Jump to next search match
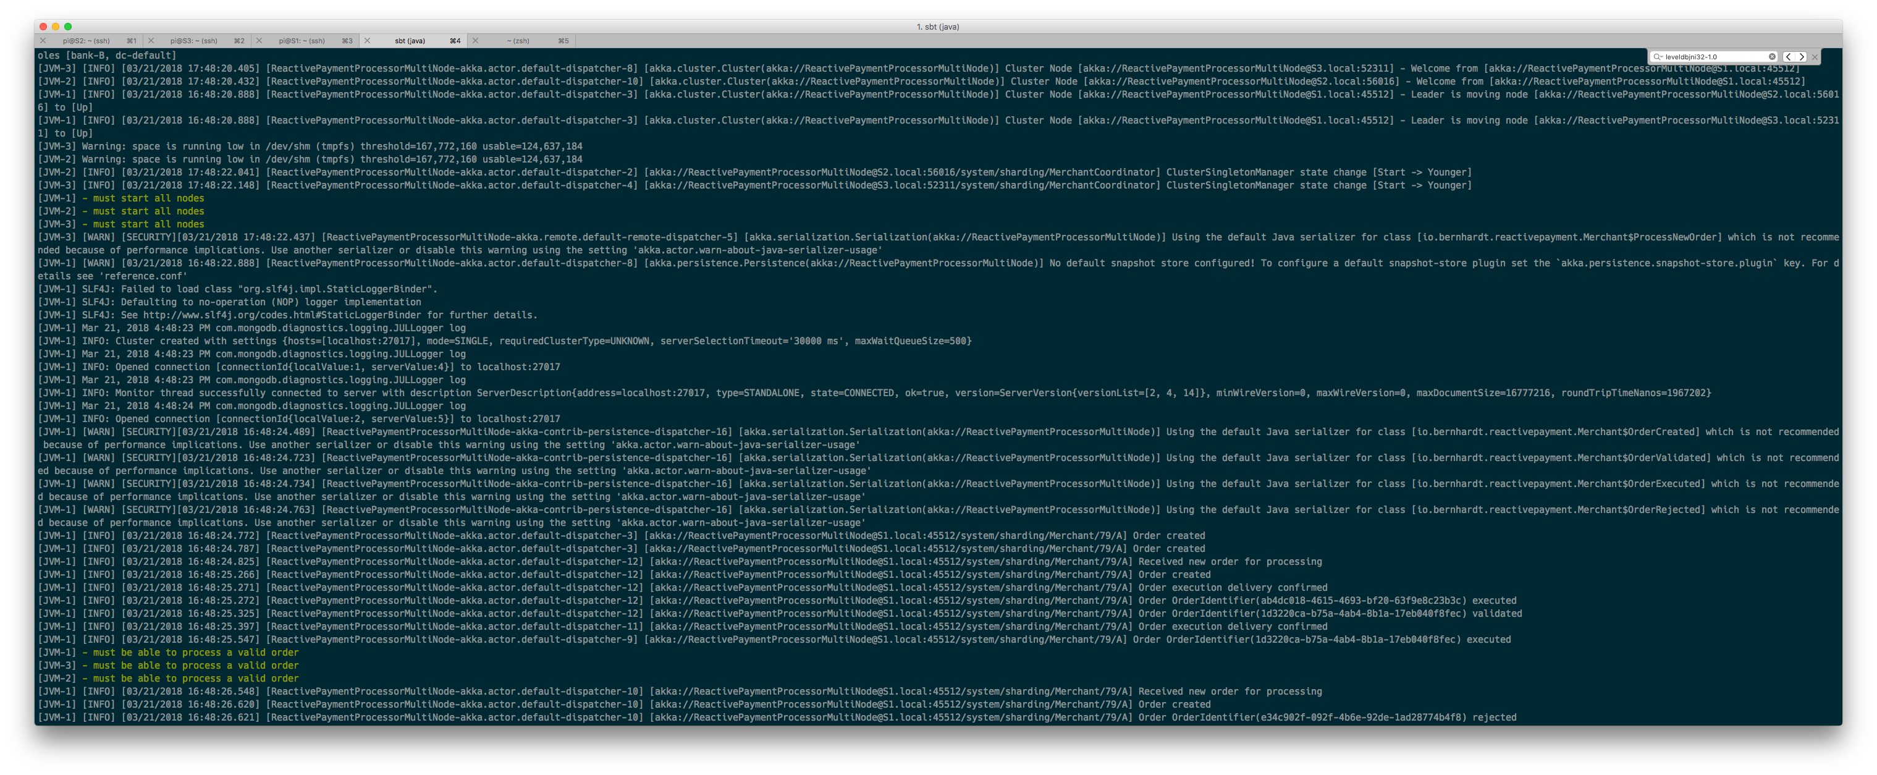The image size is (1877, 775). tap(1801, 57)
